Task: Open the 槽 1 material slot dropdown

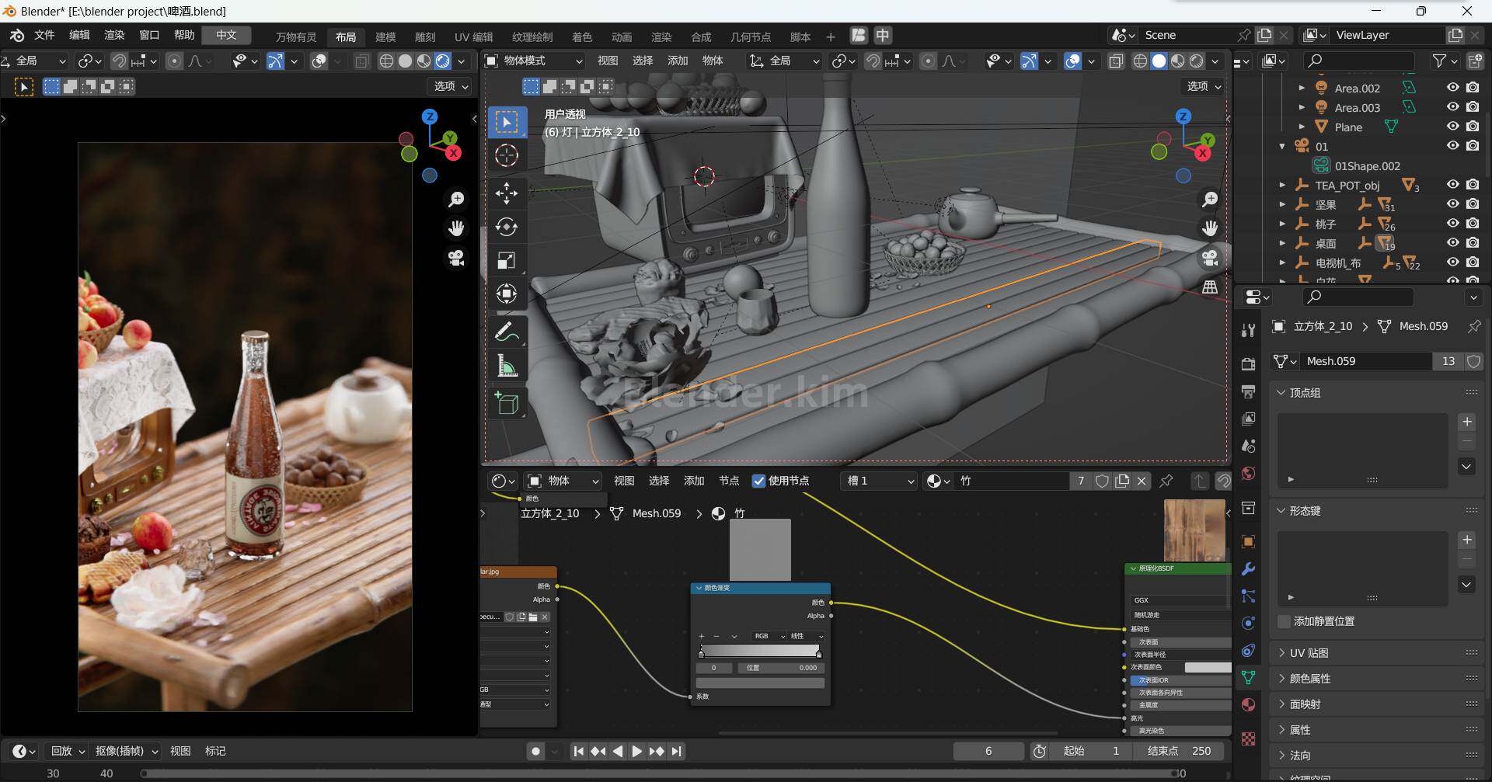Action: pos(880,481)
